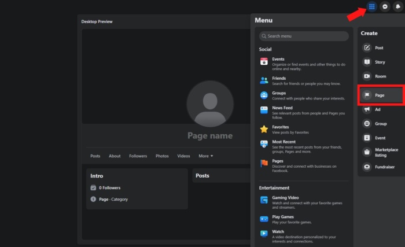Choose Event label in Create panel
405x247 pixels.
[x=380, y=138]
